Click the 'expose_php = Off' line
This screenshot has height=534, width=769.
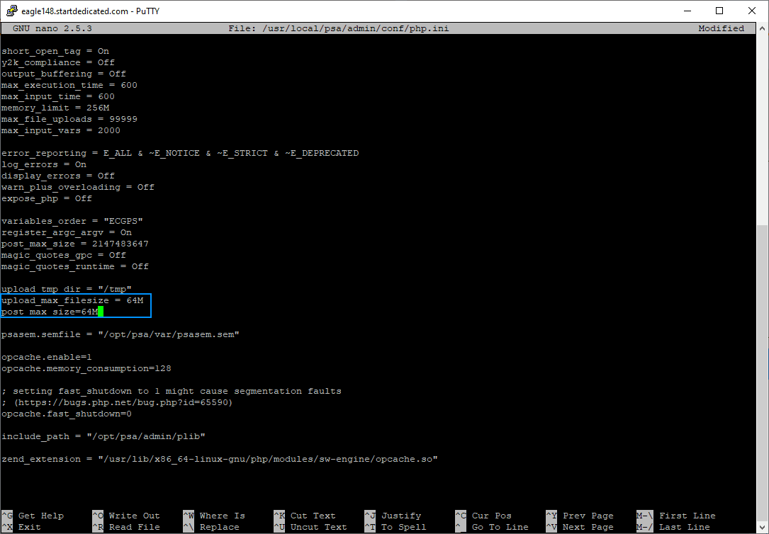(47, 198)
